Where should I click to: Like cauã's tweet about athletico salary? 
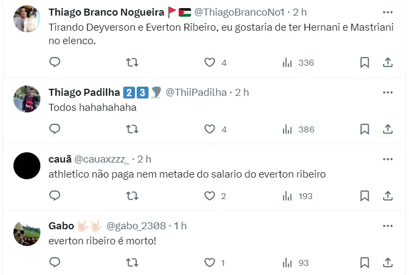(209, 196)
